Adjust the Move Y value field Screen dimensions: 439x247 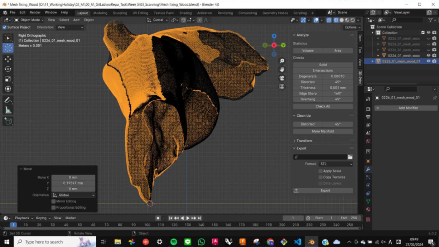click(73, 183)
